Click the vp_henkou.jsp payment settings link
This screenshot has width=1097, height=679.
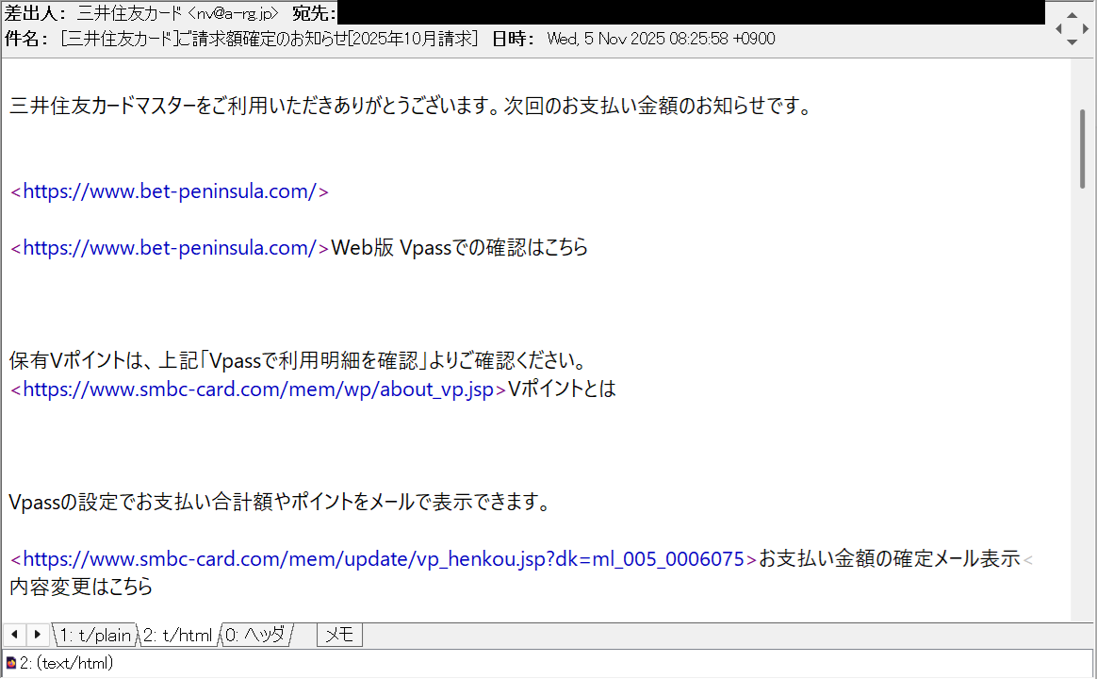click(377, 558)
